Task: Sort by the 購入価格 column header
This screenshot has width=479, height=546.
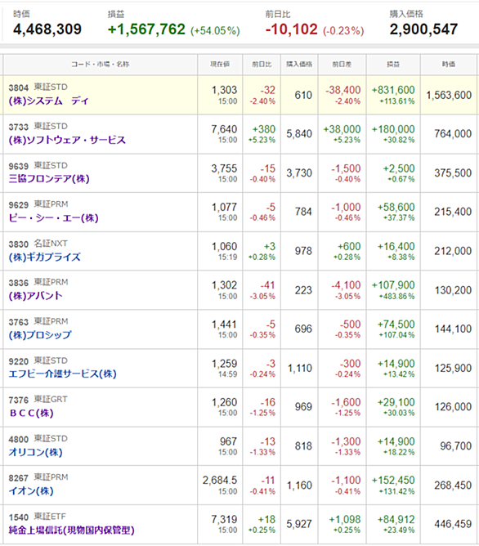Action: coord(299,64)
